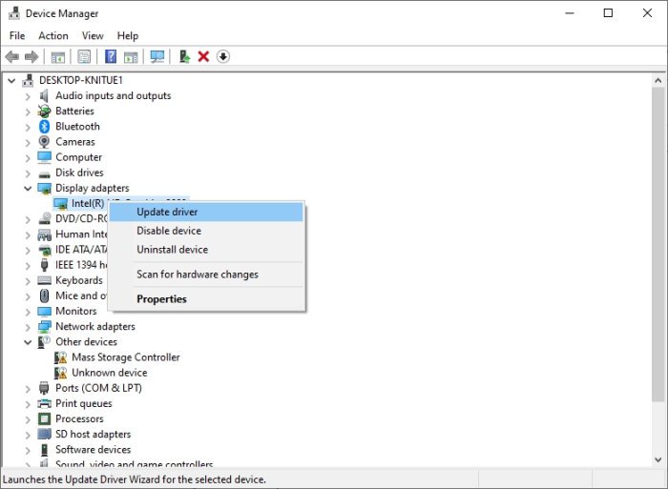Click the Processors chip icon
Image resolution: width=668 pixels, height=489 pixels.
click(x=44, y=418)
